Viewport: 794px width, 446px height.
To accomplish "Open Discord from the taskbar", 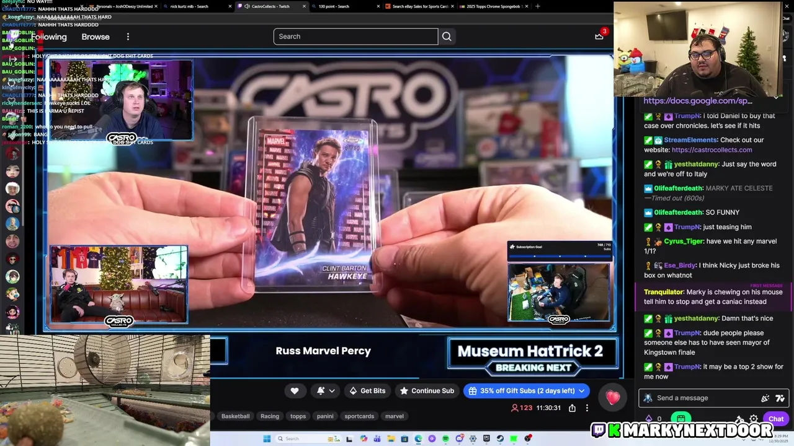I will (459, 439).
